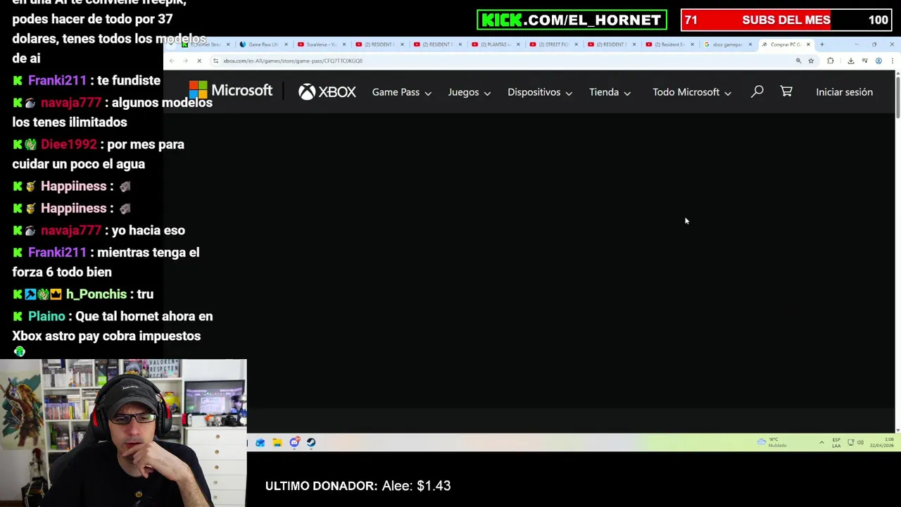Expand the Todo Microsoft dropdown menu
901x507 pixels.
click(x=692, y=92)
